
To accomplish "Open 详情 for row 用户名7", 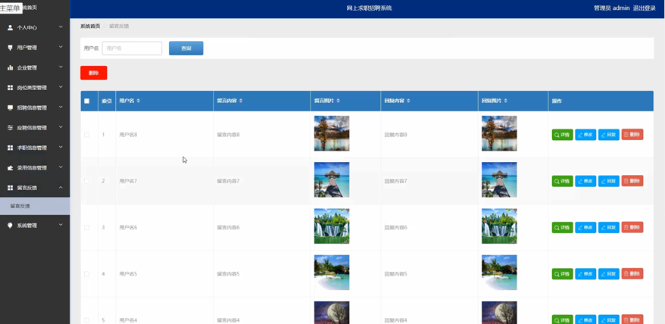I will pos(562,181).
